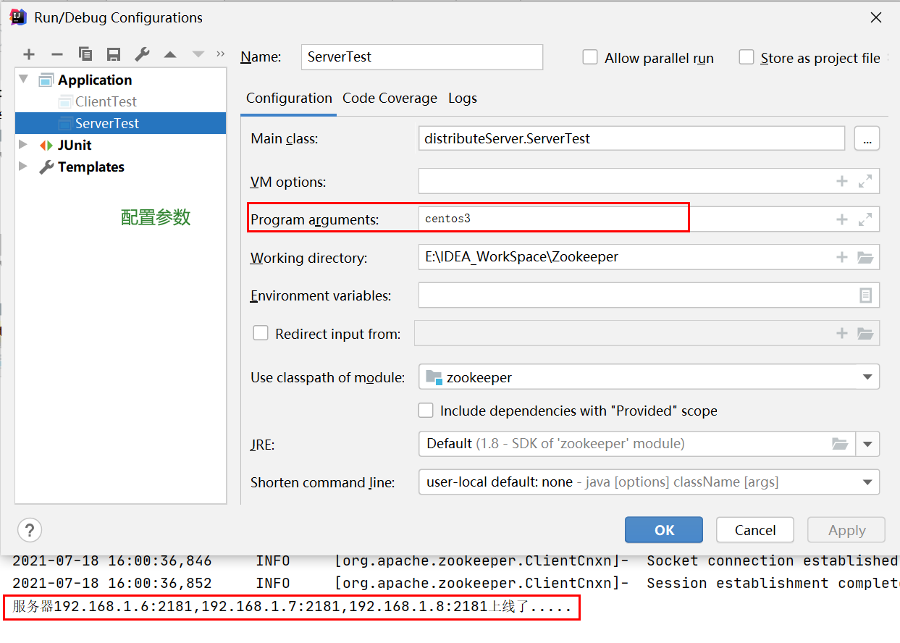Viewport: 900px width, 643px height.
Task: Click the Apply button
Action: point(846,530)
